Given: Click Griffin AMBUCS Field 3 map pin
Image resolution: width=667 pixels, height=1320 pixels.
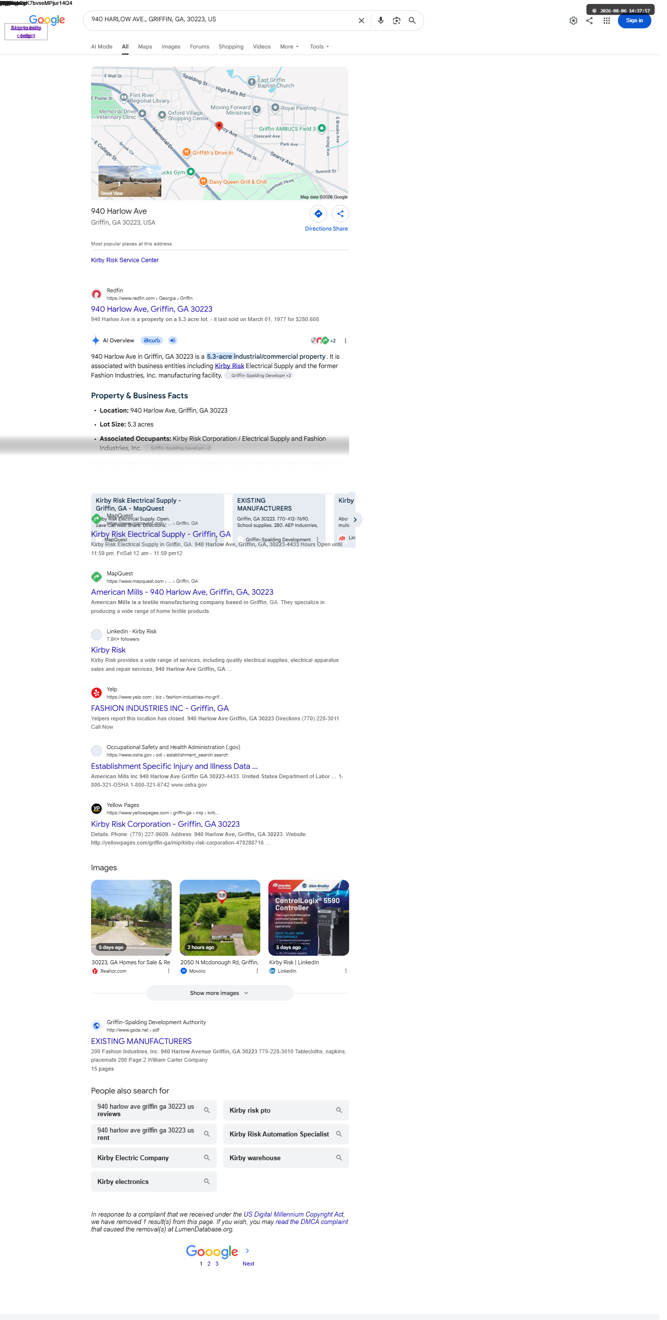Looking at the screenshot, I should pyautogui.click(x=322, y=128).
